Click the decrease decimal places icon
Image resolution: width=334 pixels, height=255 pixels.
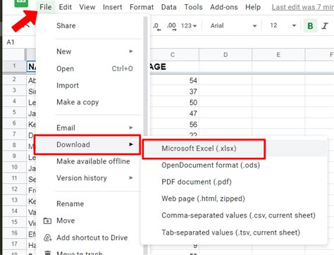pyautogui.click(x=157, y=26)
